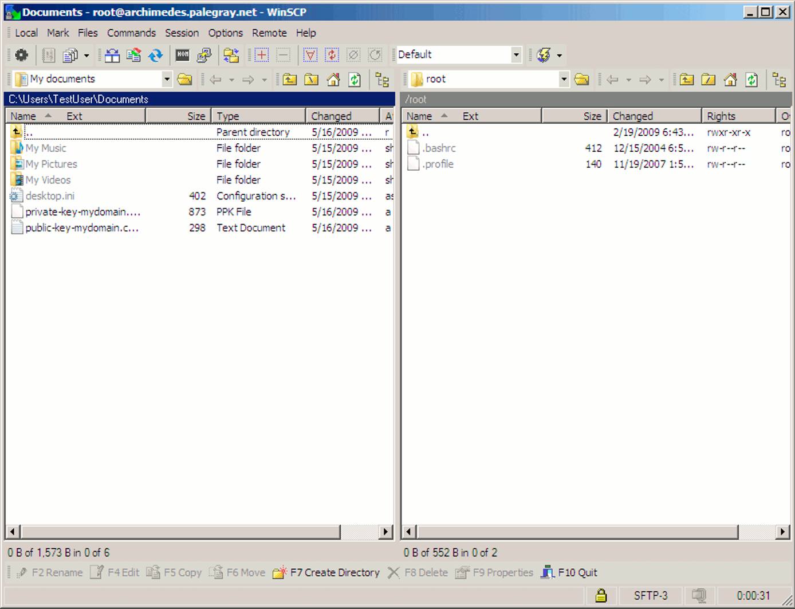Click the Synchronize icon on the toolbar
The image size is (795, 609).
[156, 55]
